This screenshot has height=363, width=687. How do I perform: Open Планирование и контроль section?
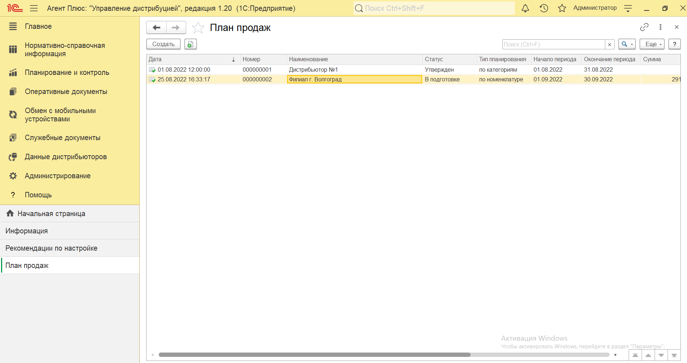point(67,72)
